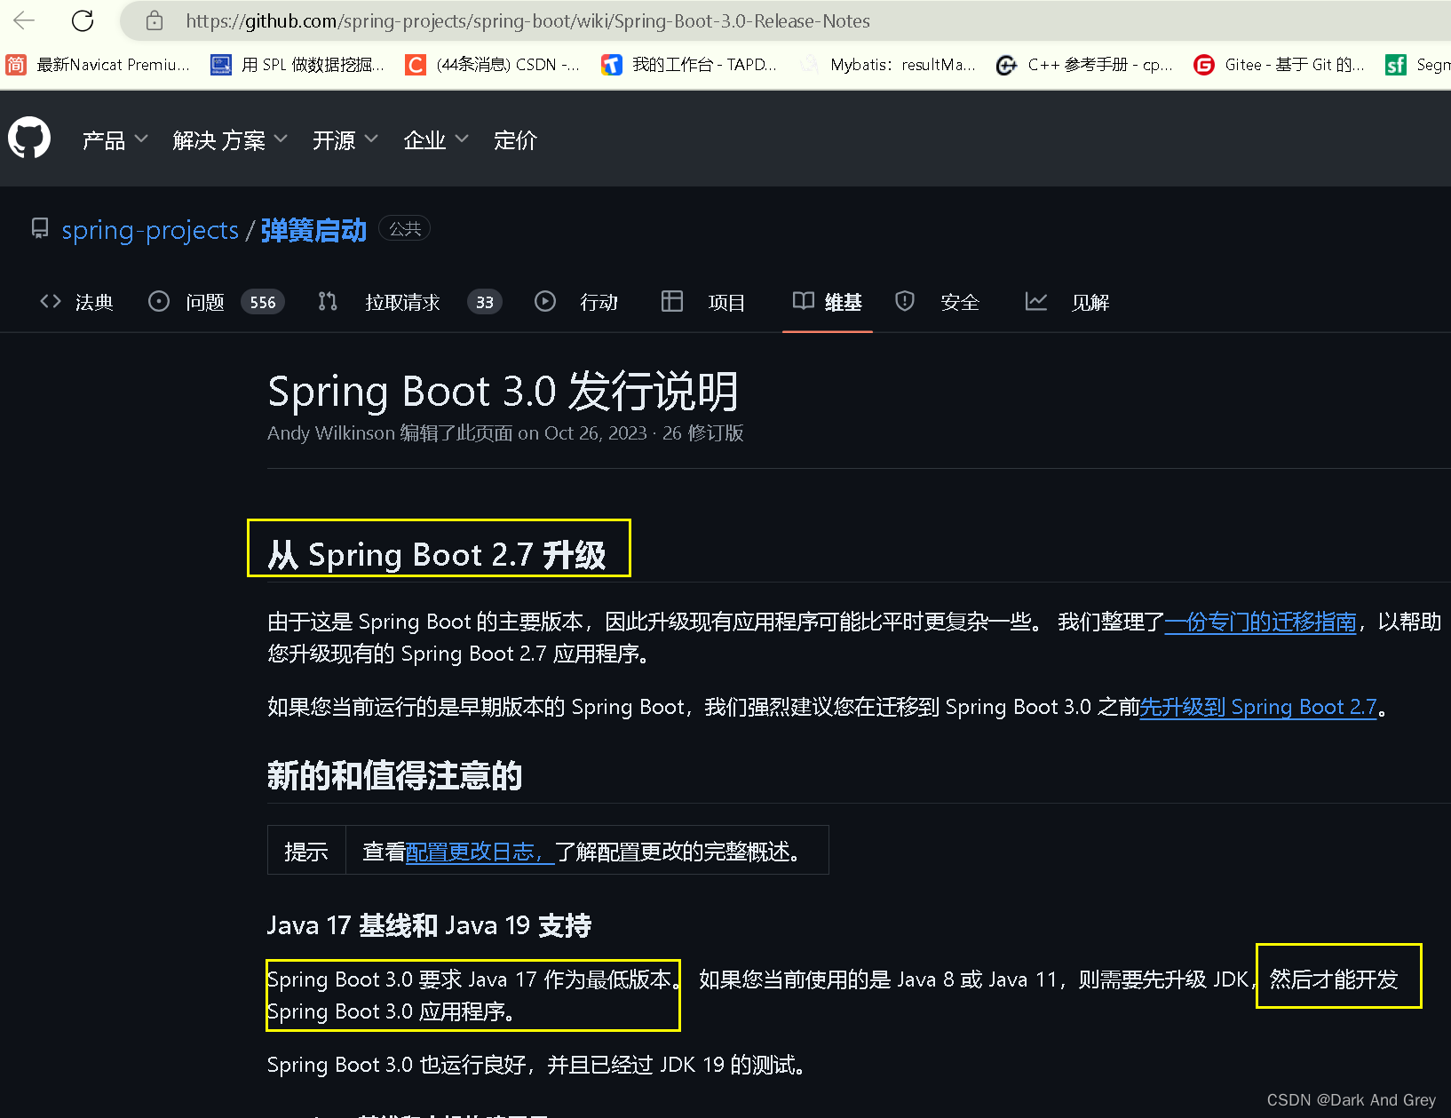Switch to the 安全 security tab
This screenshot has height=1118, width=1451.
(x=937, y=302)
